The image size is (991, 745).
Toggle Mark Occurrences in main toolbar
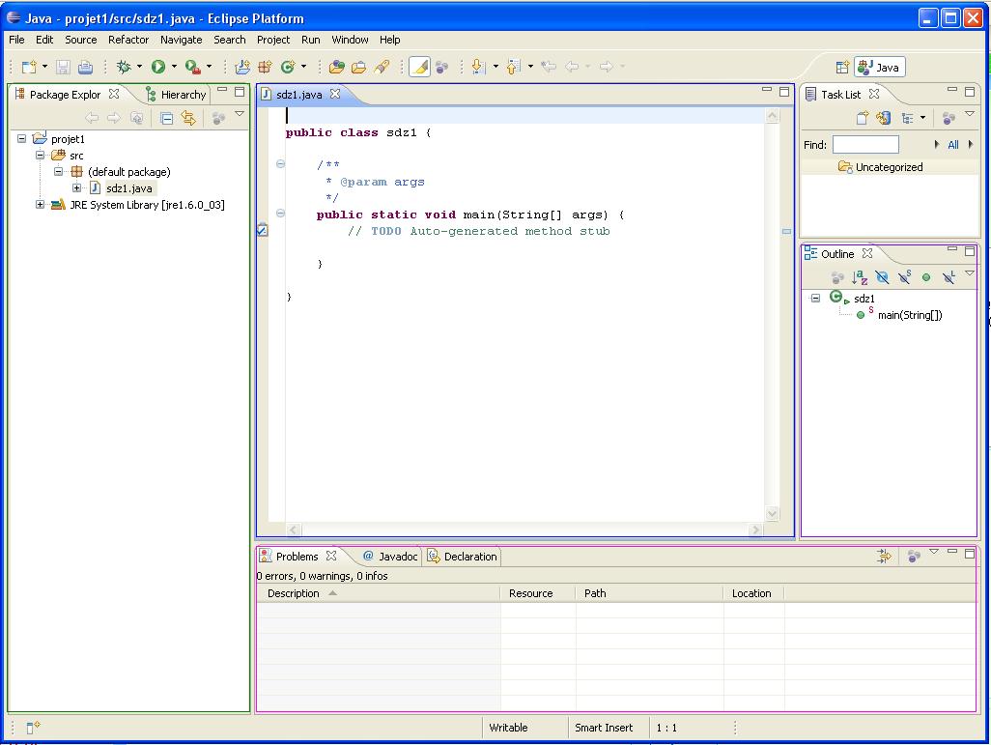click(419, 67)
